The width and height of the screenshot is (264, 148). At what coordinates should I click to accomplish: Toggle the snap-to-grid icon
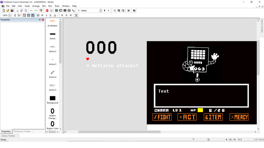24,15
